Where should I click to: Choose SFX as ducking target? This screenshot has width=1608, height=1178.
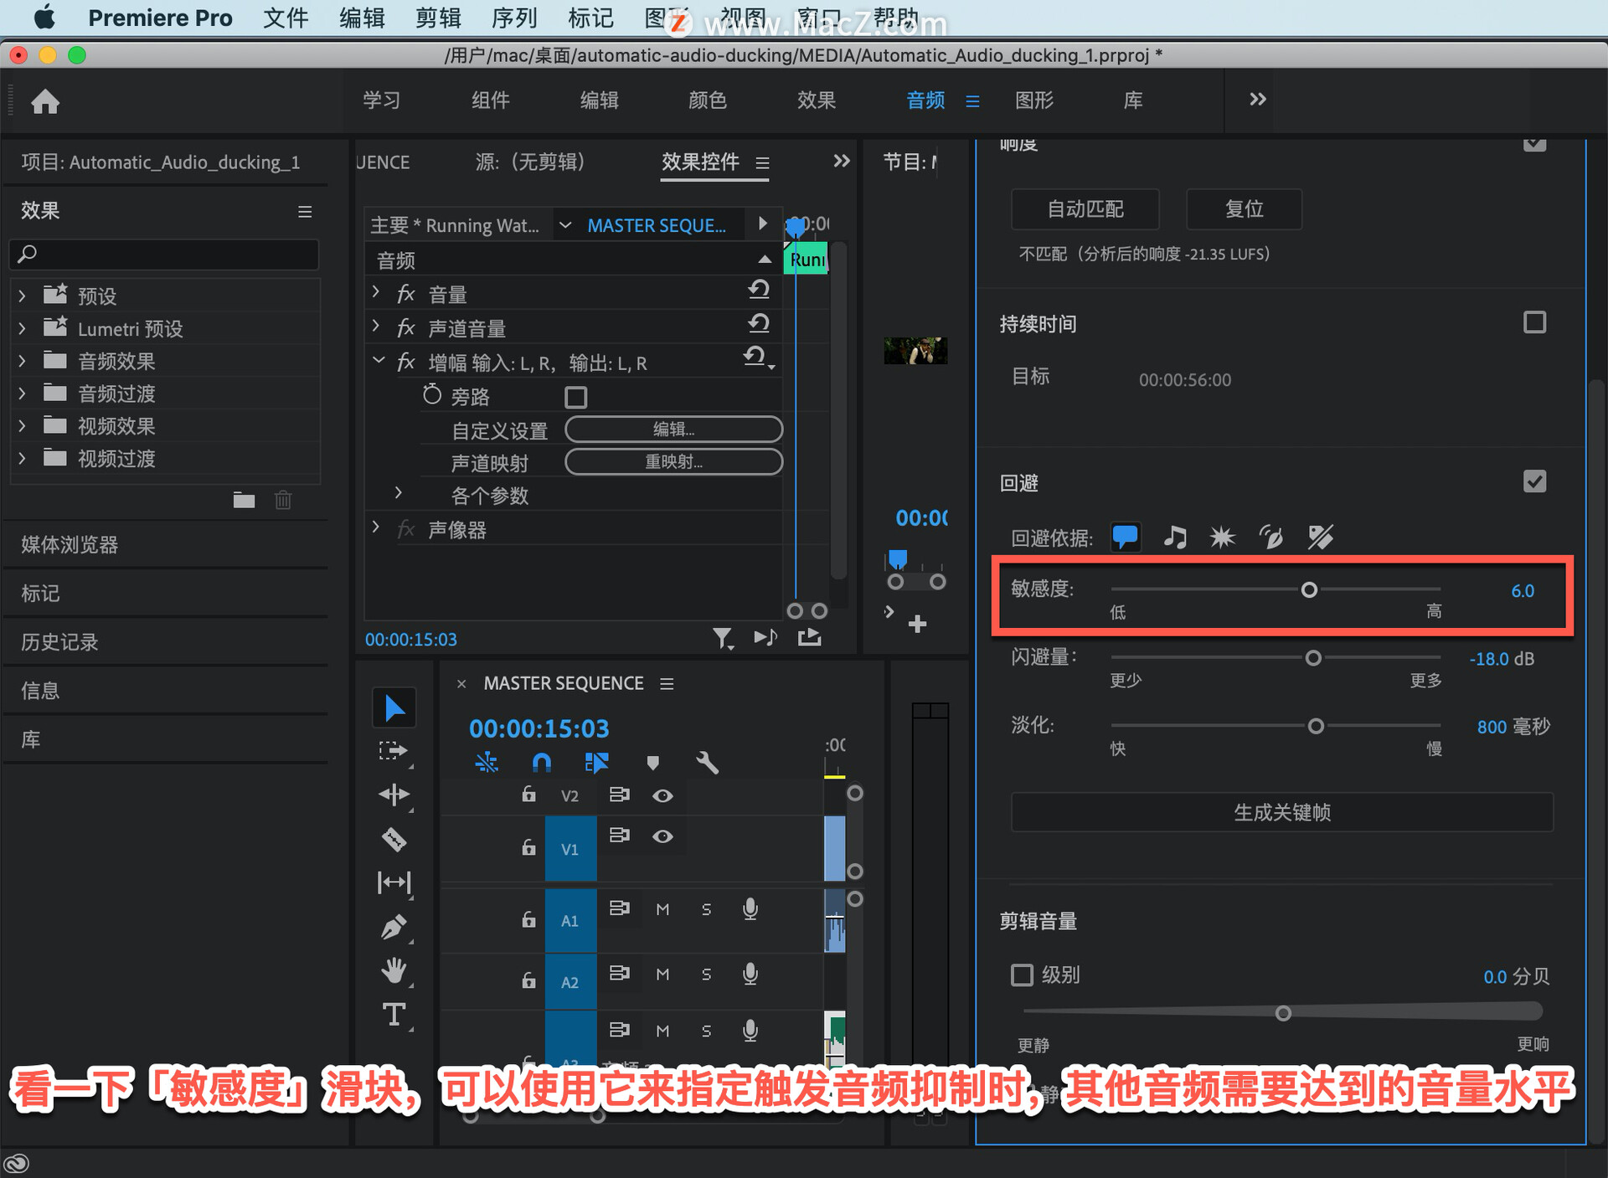point(1223,537)
